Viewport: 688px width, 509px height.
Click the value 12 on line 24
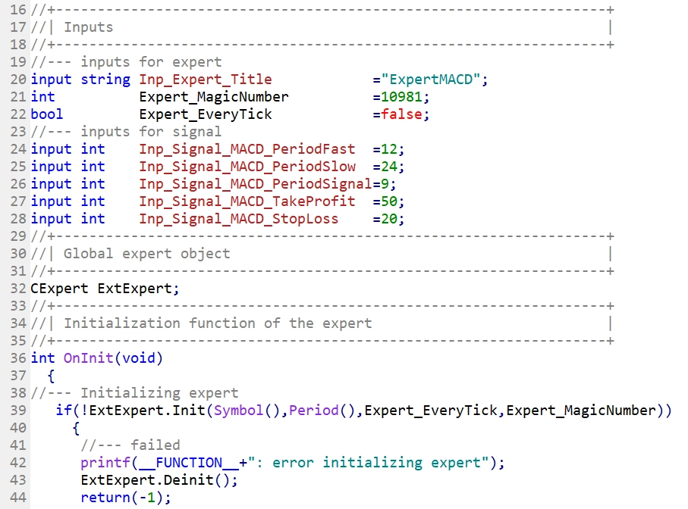[389, 149]
